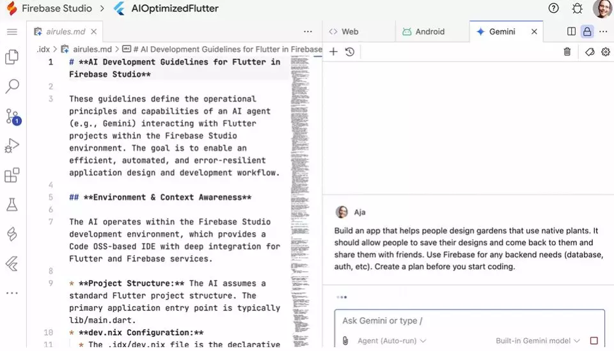Open the Search view

12,86
